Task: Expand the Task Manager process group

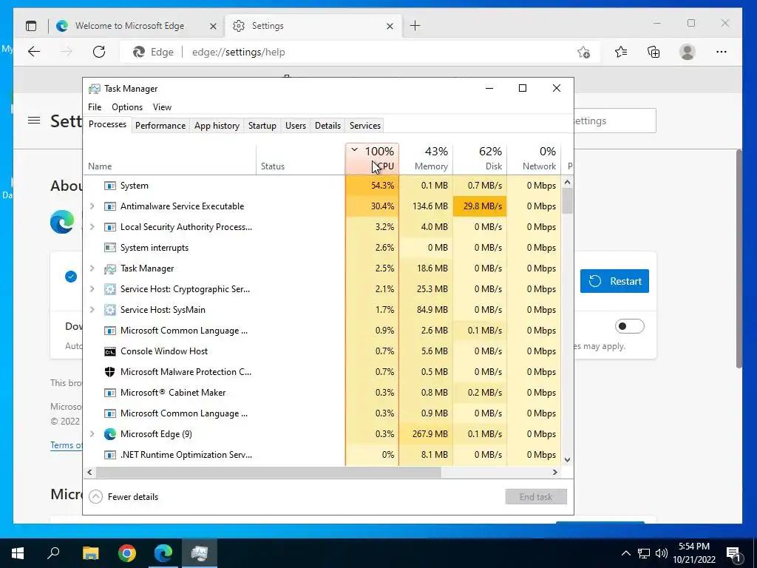Action: (x=92, y=268)
